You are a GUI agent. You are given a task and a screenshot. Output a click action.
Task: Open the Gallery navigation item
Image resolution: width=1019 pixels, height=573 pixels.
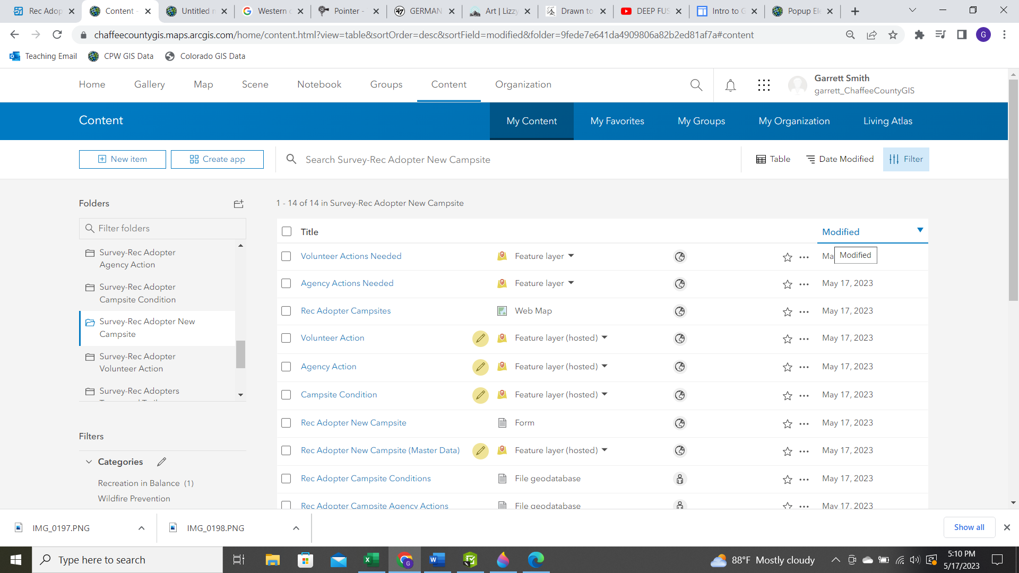[149, 84]
